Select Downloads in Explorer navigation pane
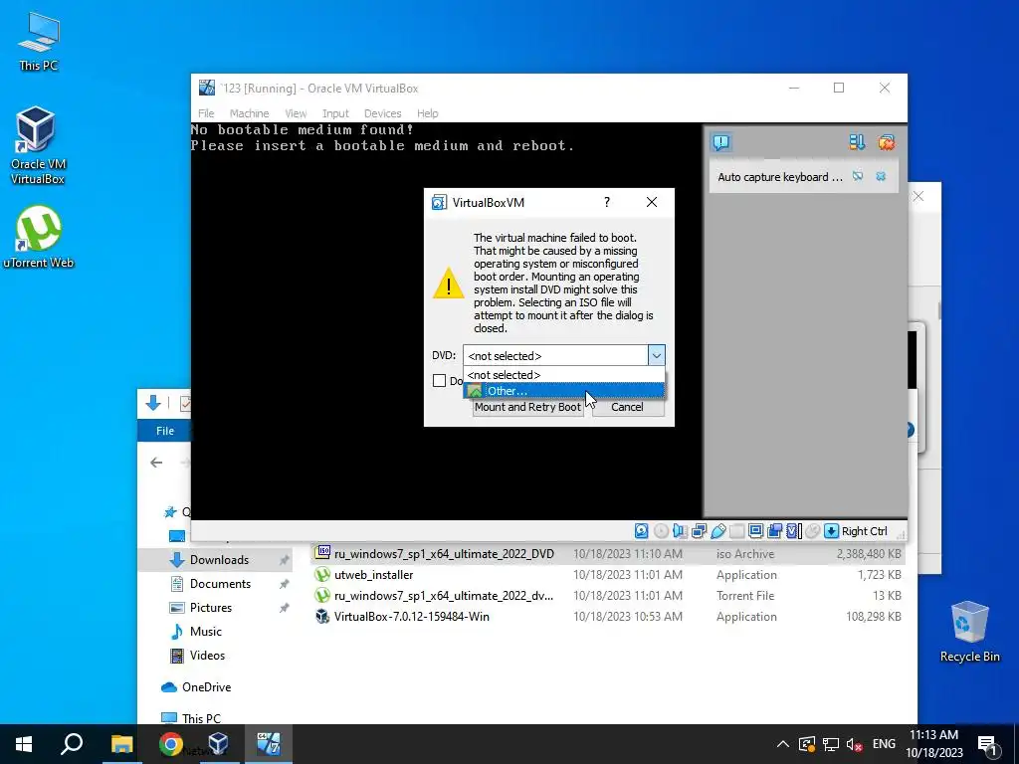This screenshot has width=1019, height=764. click(x=216, y=560)
